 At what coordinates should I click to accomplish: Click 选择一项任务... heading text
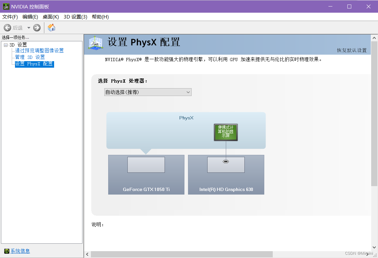(15, 37)
